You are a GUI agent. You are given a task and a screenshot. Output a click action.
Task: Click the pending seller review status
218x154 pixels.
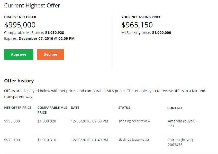pos(134,121)
